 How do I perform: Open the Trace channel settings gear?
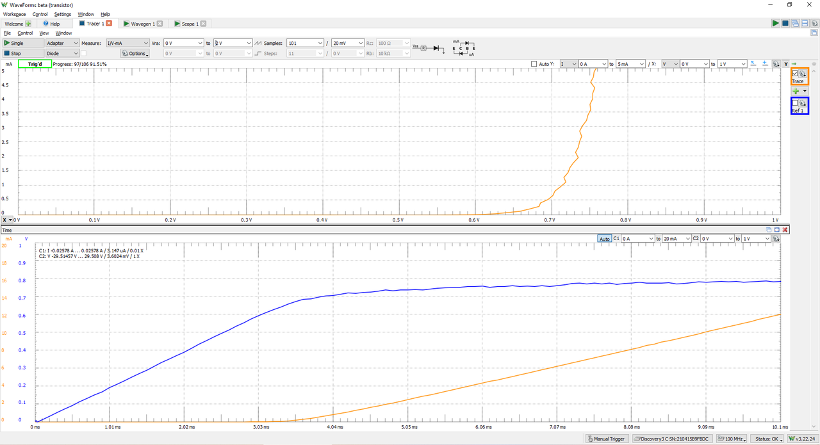(803, 74)
